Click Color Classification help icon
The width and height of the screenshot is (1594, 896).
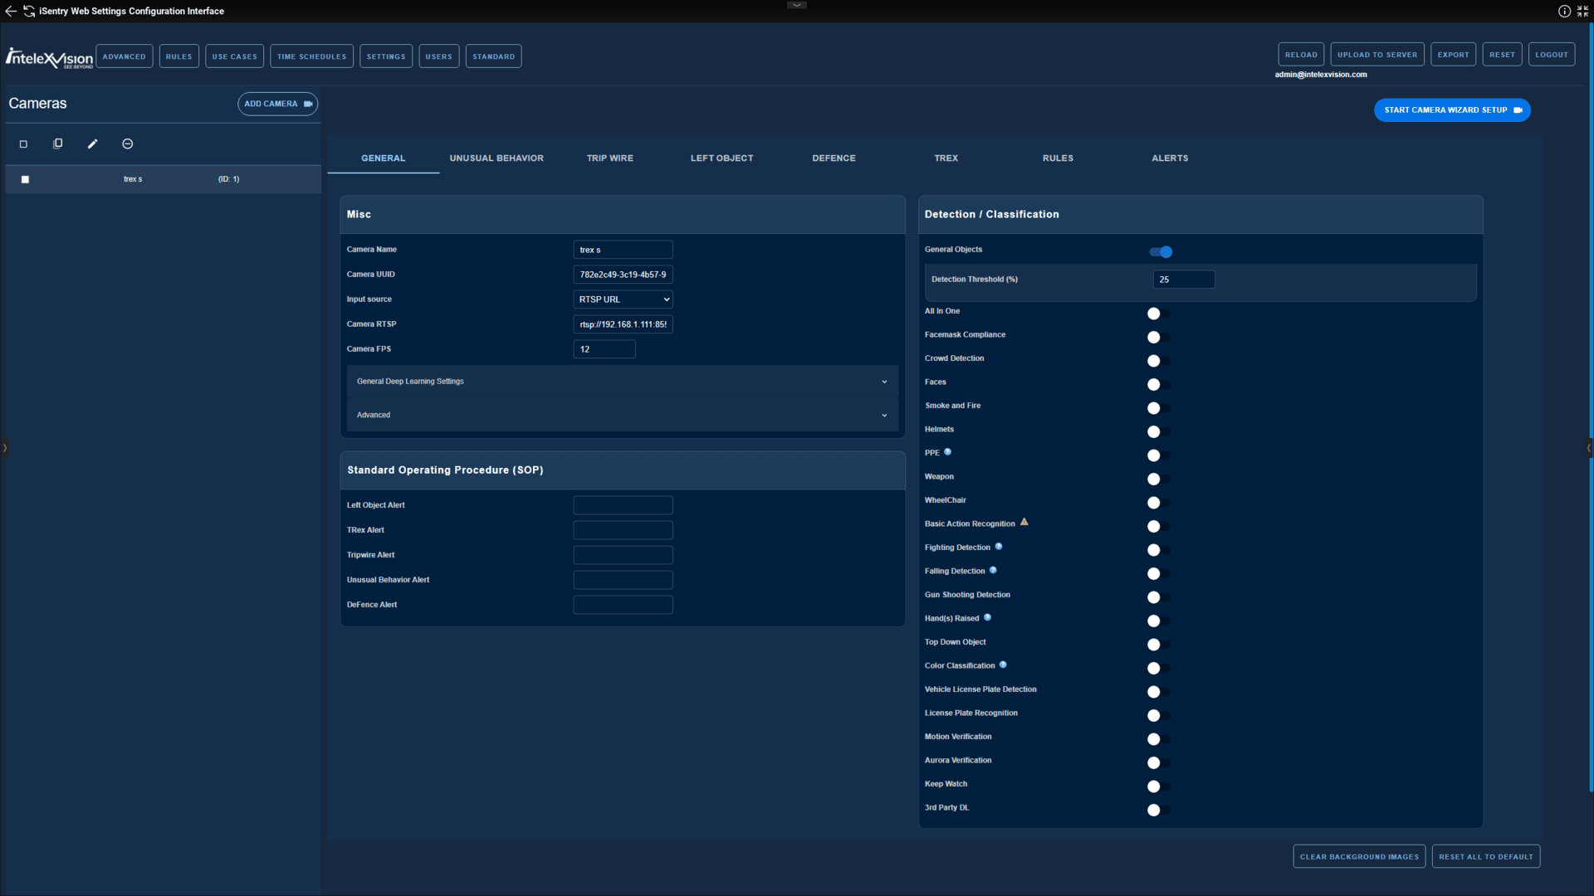click(x=1003, y=665)
